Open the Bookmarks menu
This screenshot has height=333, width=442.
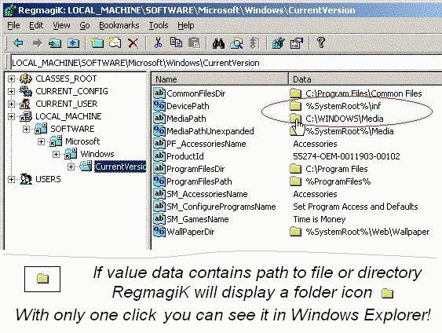click(119, 25)
